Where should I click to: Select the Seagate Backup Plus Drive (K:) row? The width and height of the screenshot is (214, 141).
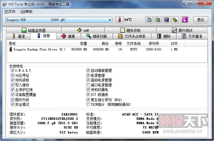tap(107, 49)
